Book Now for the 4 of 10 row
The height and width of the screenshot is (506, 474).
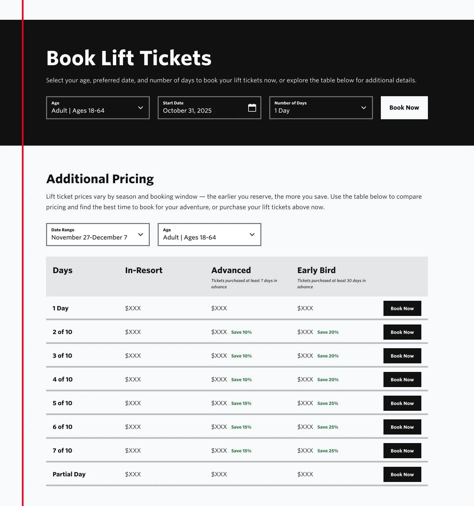click(402, 379)
